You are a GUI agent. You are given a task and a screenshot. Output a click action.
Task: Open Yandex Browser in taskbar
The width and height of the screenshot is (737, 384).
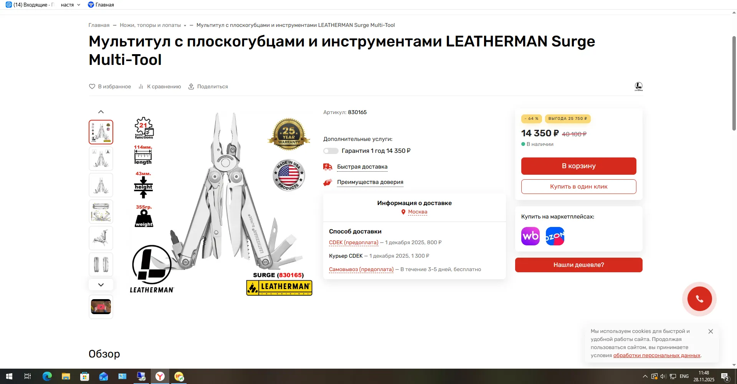160,377
